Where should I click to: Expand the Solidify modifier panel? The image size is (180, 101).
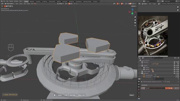click(142, 88)
